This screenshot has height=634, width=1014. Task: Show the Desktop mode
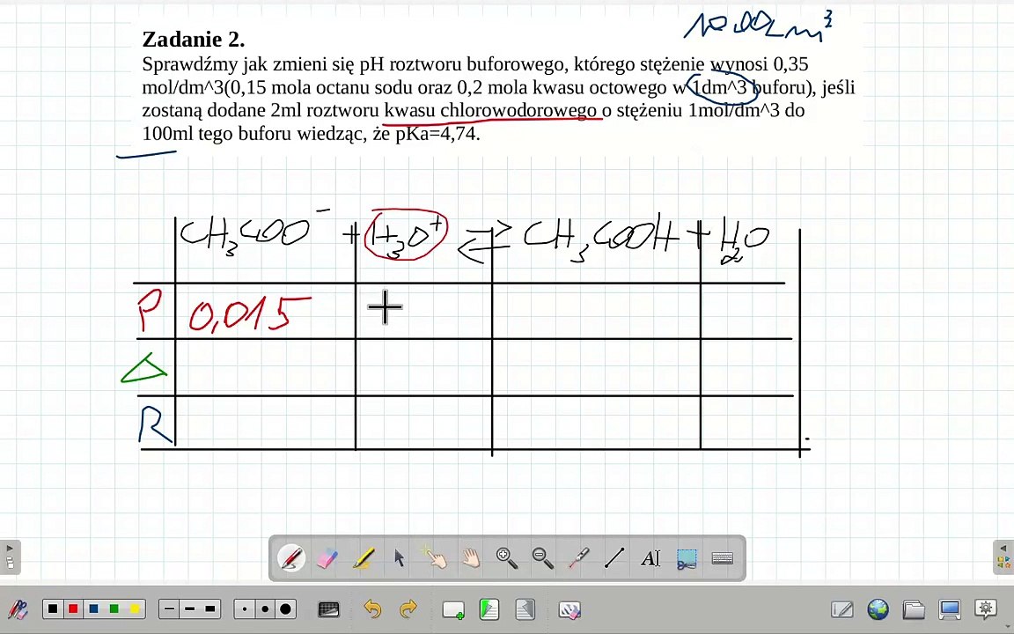pyautogui.click(x=950, y=609)
